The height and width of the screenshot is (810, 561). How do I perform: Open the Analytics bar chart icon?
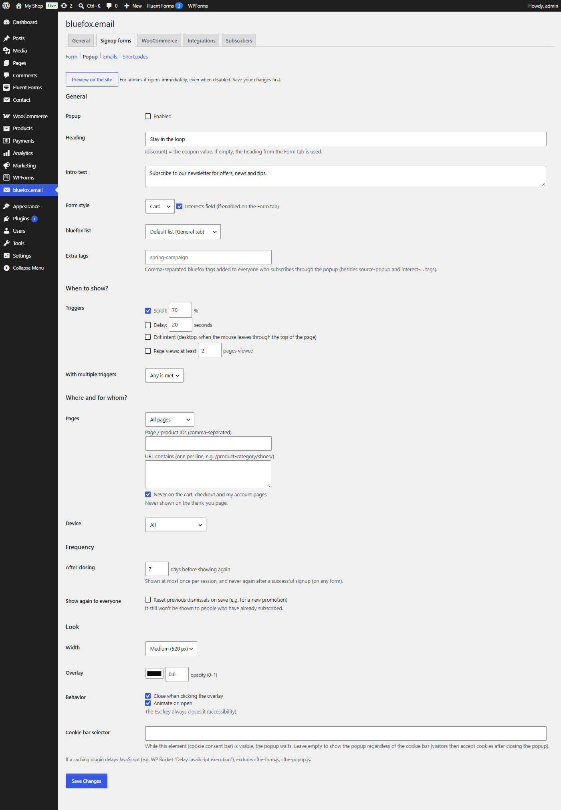point(6,153)
